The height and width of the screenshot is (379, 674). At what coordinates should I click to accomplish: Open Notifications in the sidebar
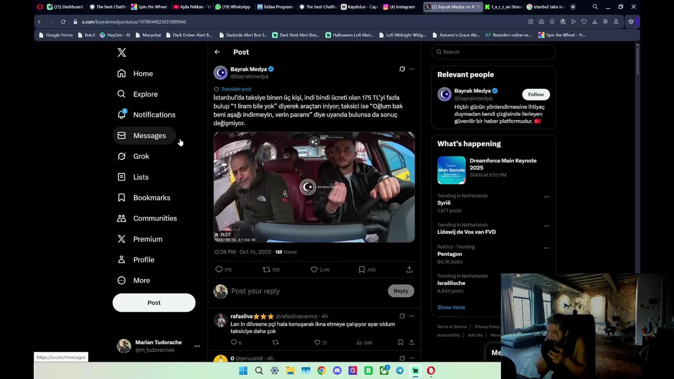(146, 115)
